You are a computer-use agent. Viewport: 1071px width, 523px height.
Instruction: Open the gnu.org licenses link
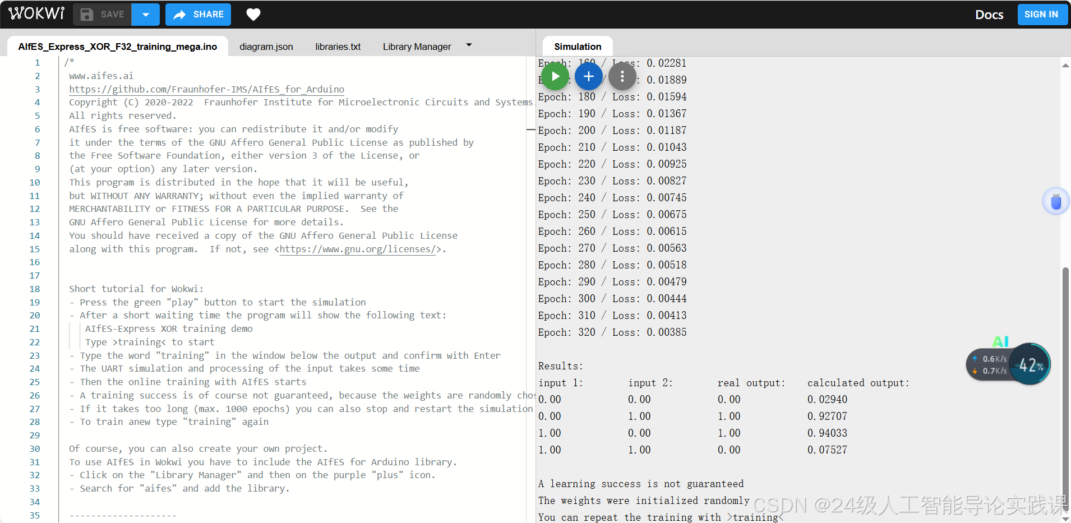coord(358,249)
